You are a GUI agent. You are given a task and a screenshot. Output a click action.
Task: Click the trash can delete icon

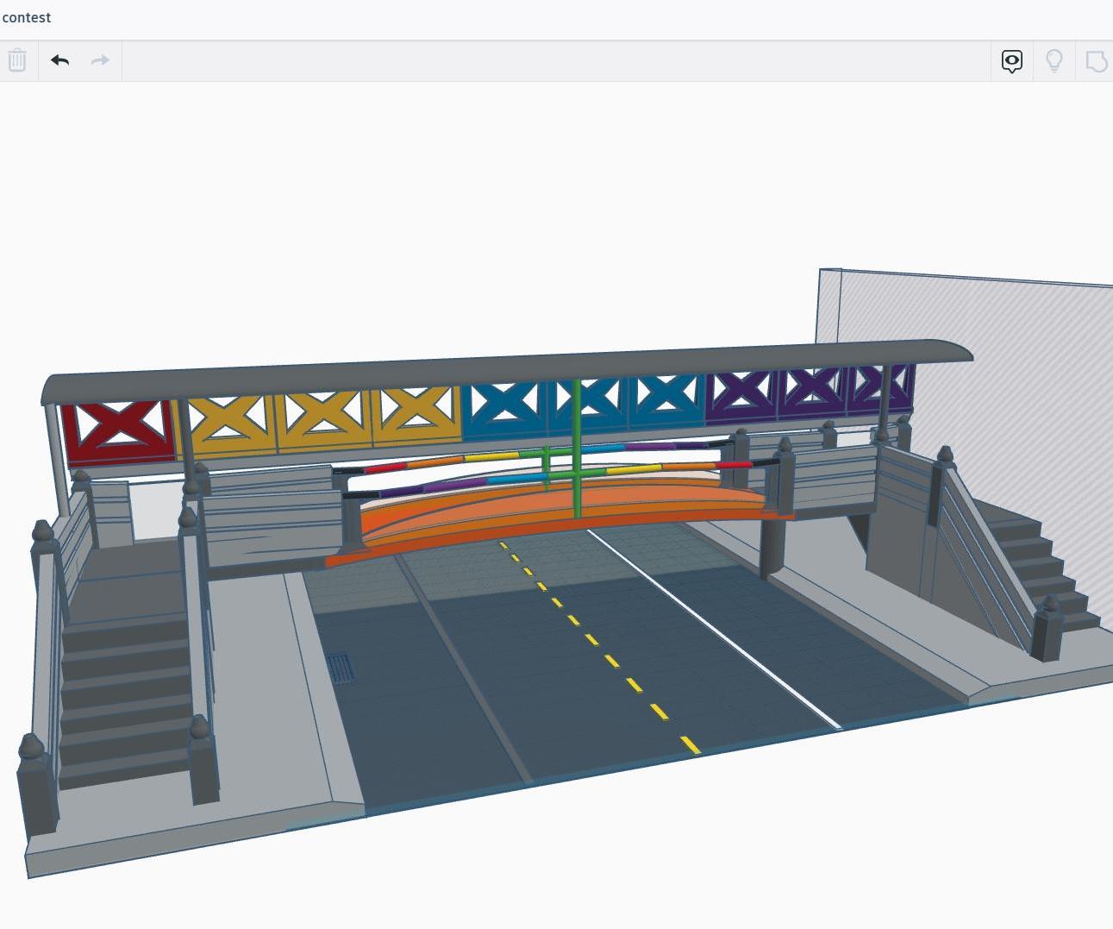(x=17, y=60)
